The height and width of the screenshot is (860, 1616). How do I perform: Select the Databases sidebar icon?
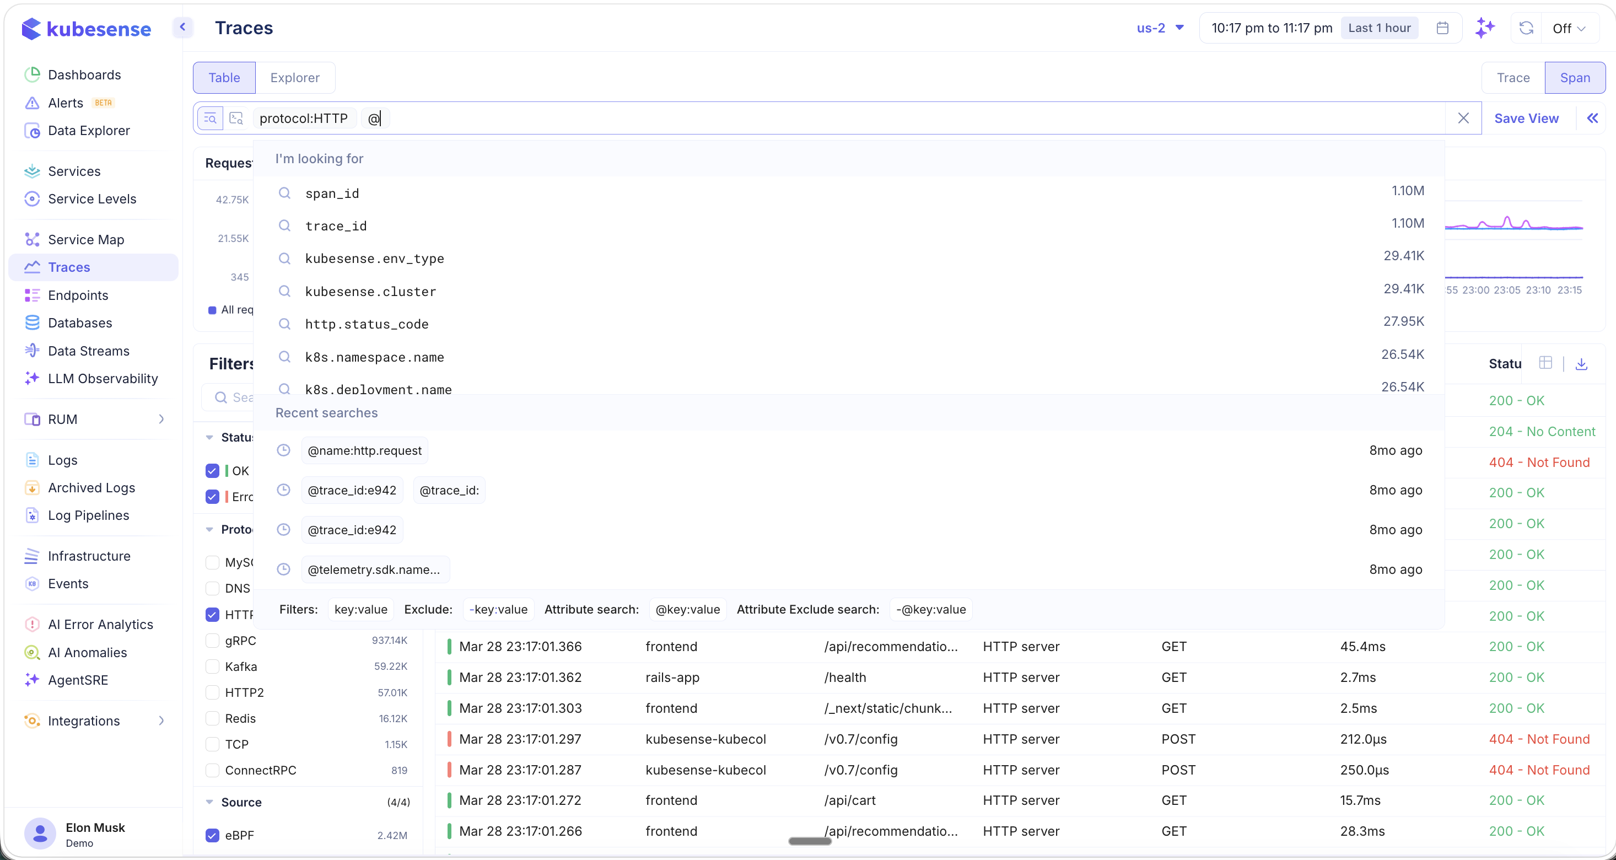(x=33, y=322)
